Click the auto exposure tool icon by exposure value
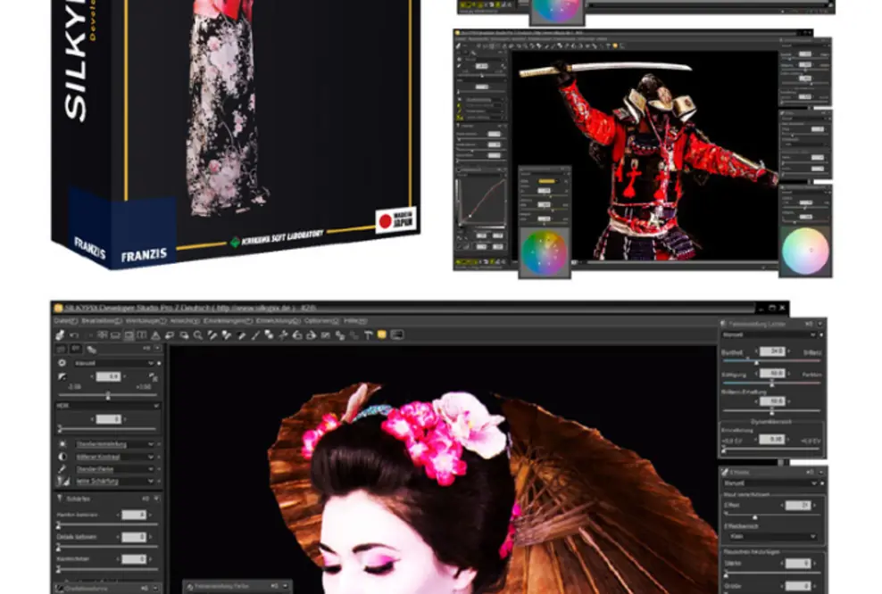 (153, 377)
